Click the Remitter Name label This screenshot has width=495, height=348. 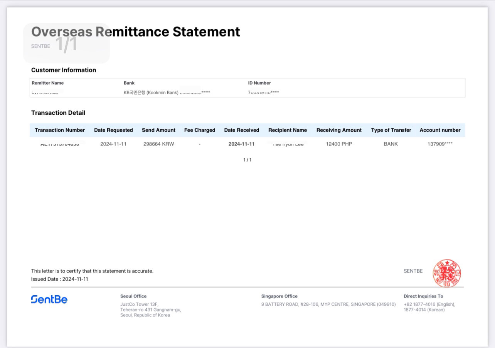point(48,83)
